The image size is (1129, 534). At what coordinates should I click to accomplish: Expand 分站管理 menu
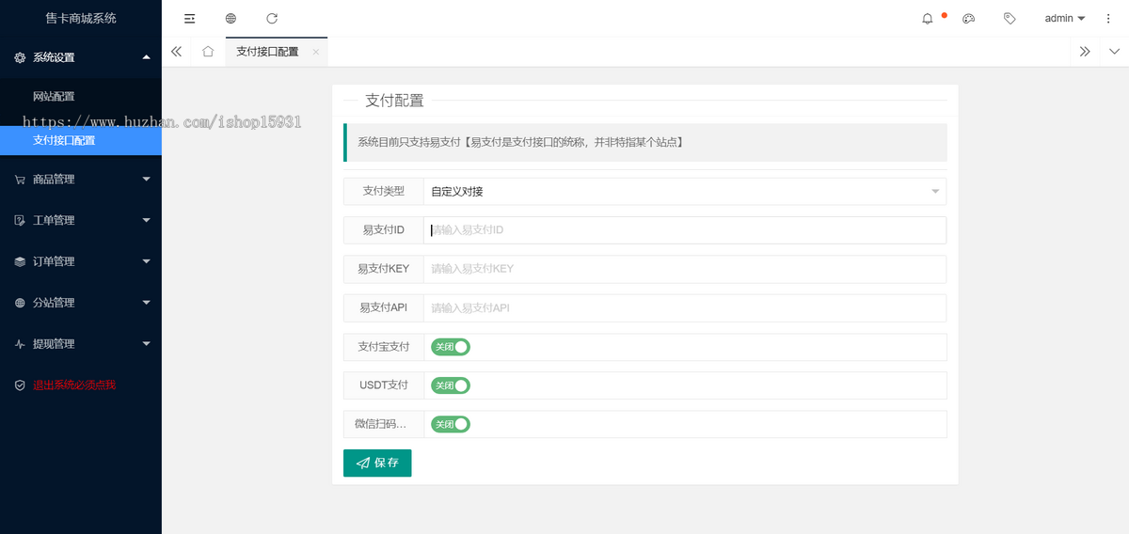146,303
